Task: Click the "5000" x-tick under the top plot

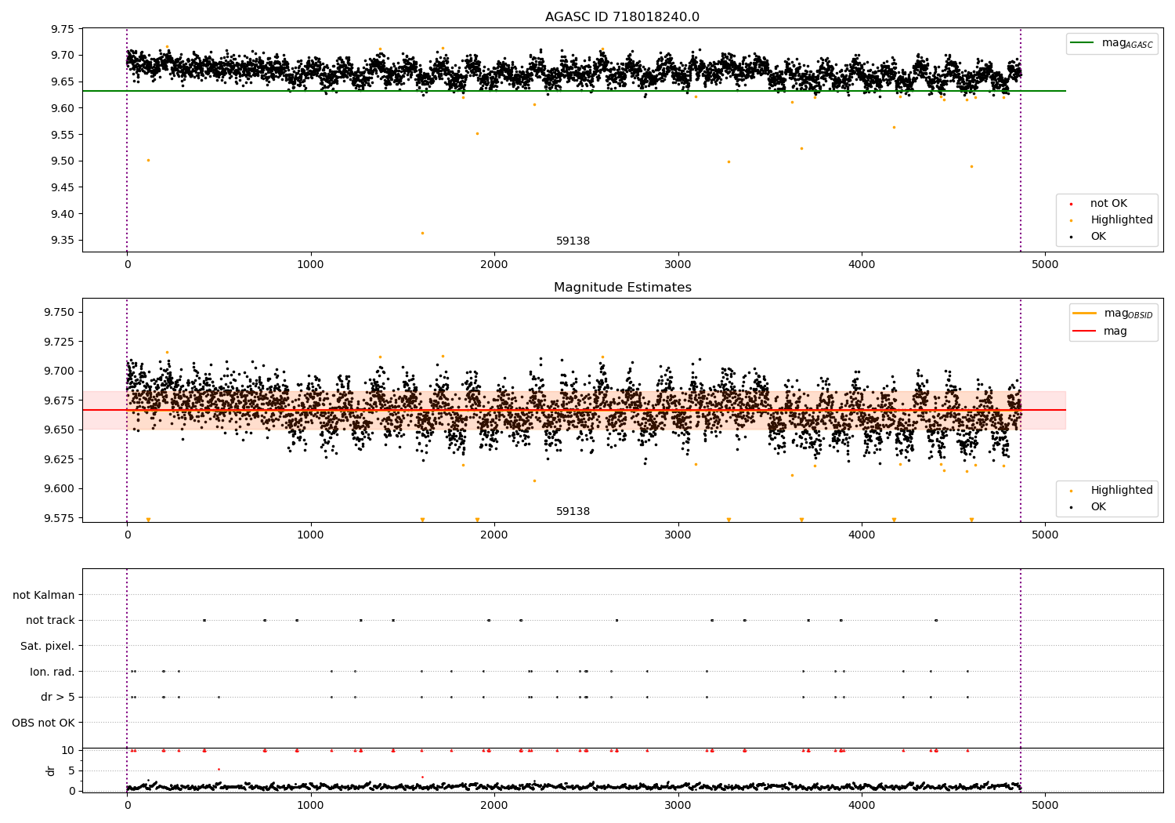Action: (1045, 265)
